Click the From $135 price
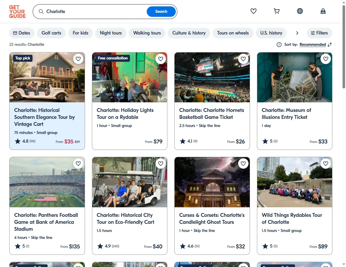This screenshot has height=267, width=346. pos(70,246)
